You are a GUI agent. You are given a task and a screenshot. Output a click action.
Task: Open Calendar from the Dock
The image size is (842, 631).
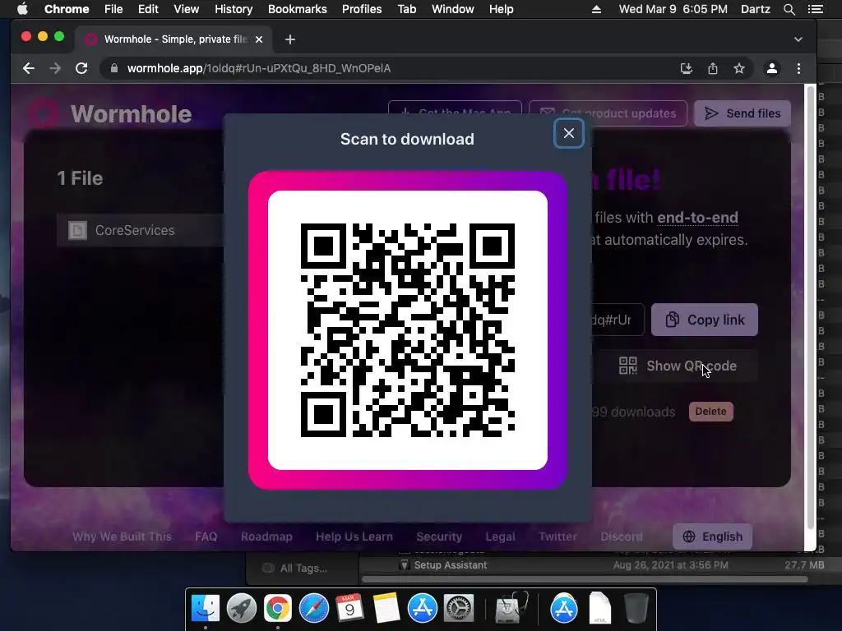(x=349, y=609)
